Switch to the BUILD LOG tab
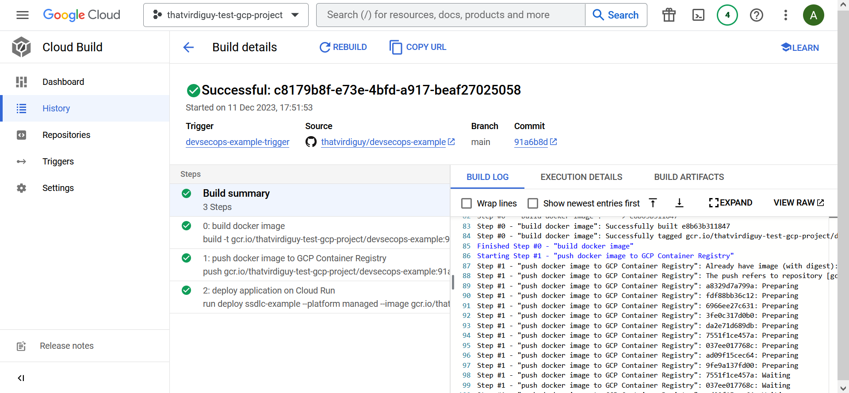Viewport: 849px width, 393px height. coord(487,177)
